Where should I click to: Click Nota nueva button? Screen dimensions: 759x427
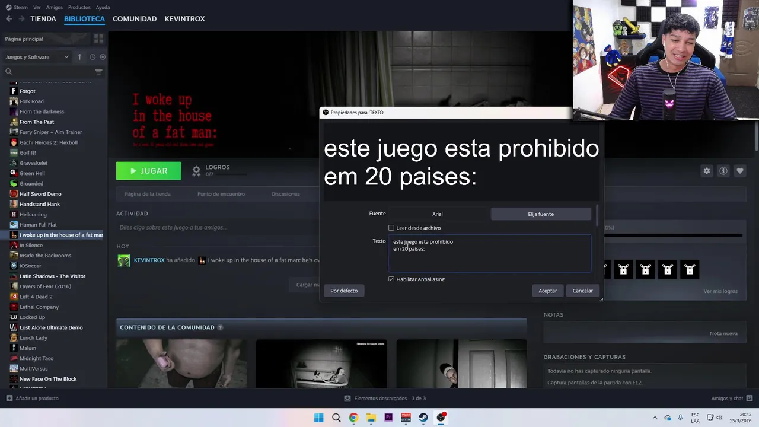(x=723, y=333)
